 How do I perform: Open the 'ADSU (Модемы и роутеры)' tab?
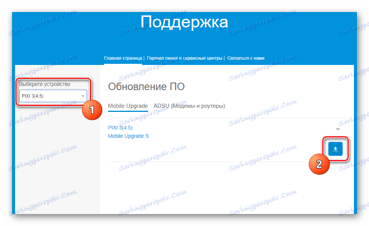[x=189, y=106]
